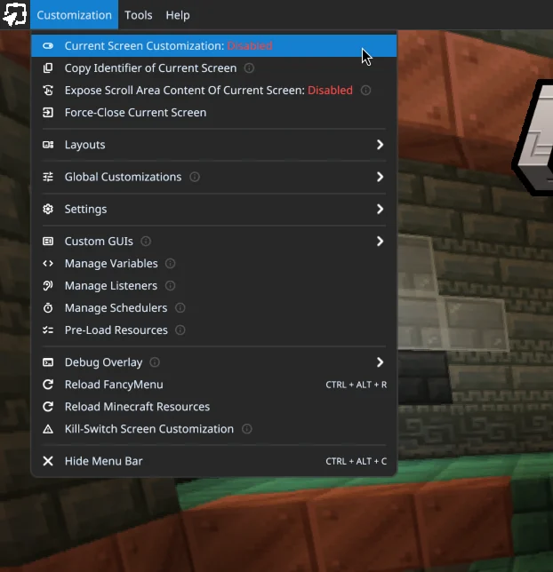Screen dimensions: 553x572
Task: Show info for Global Customizations
Action: tap(195, 177)
